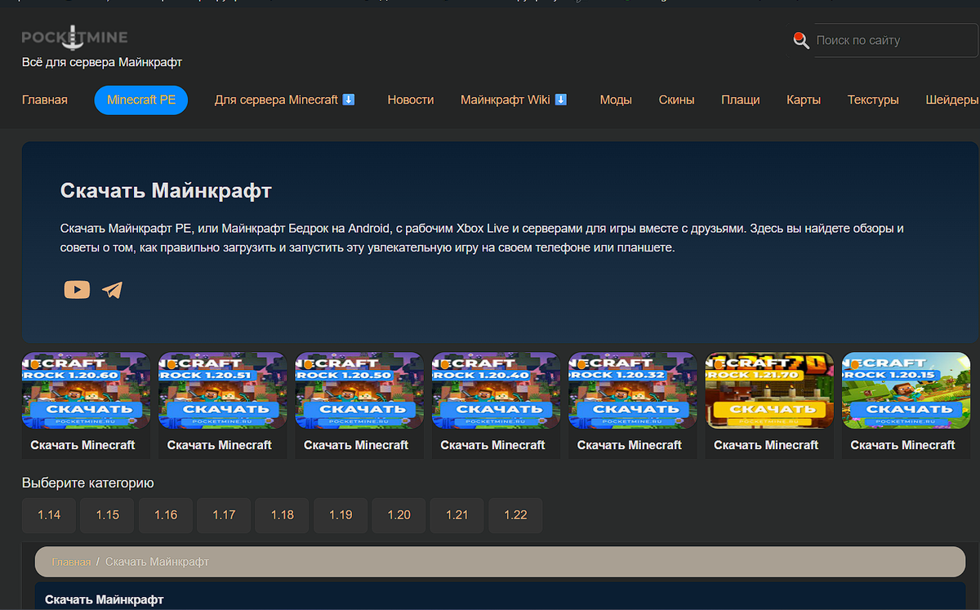This screenshot has width=980, height=610.
Task: Click the Скачать Майнкрафт breadcrumb text
Action: point(158,562)
